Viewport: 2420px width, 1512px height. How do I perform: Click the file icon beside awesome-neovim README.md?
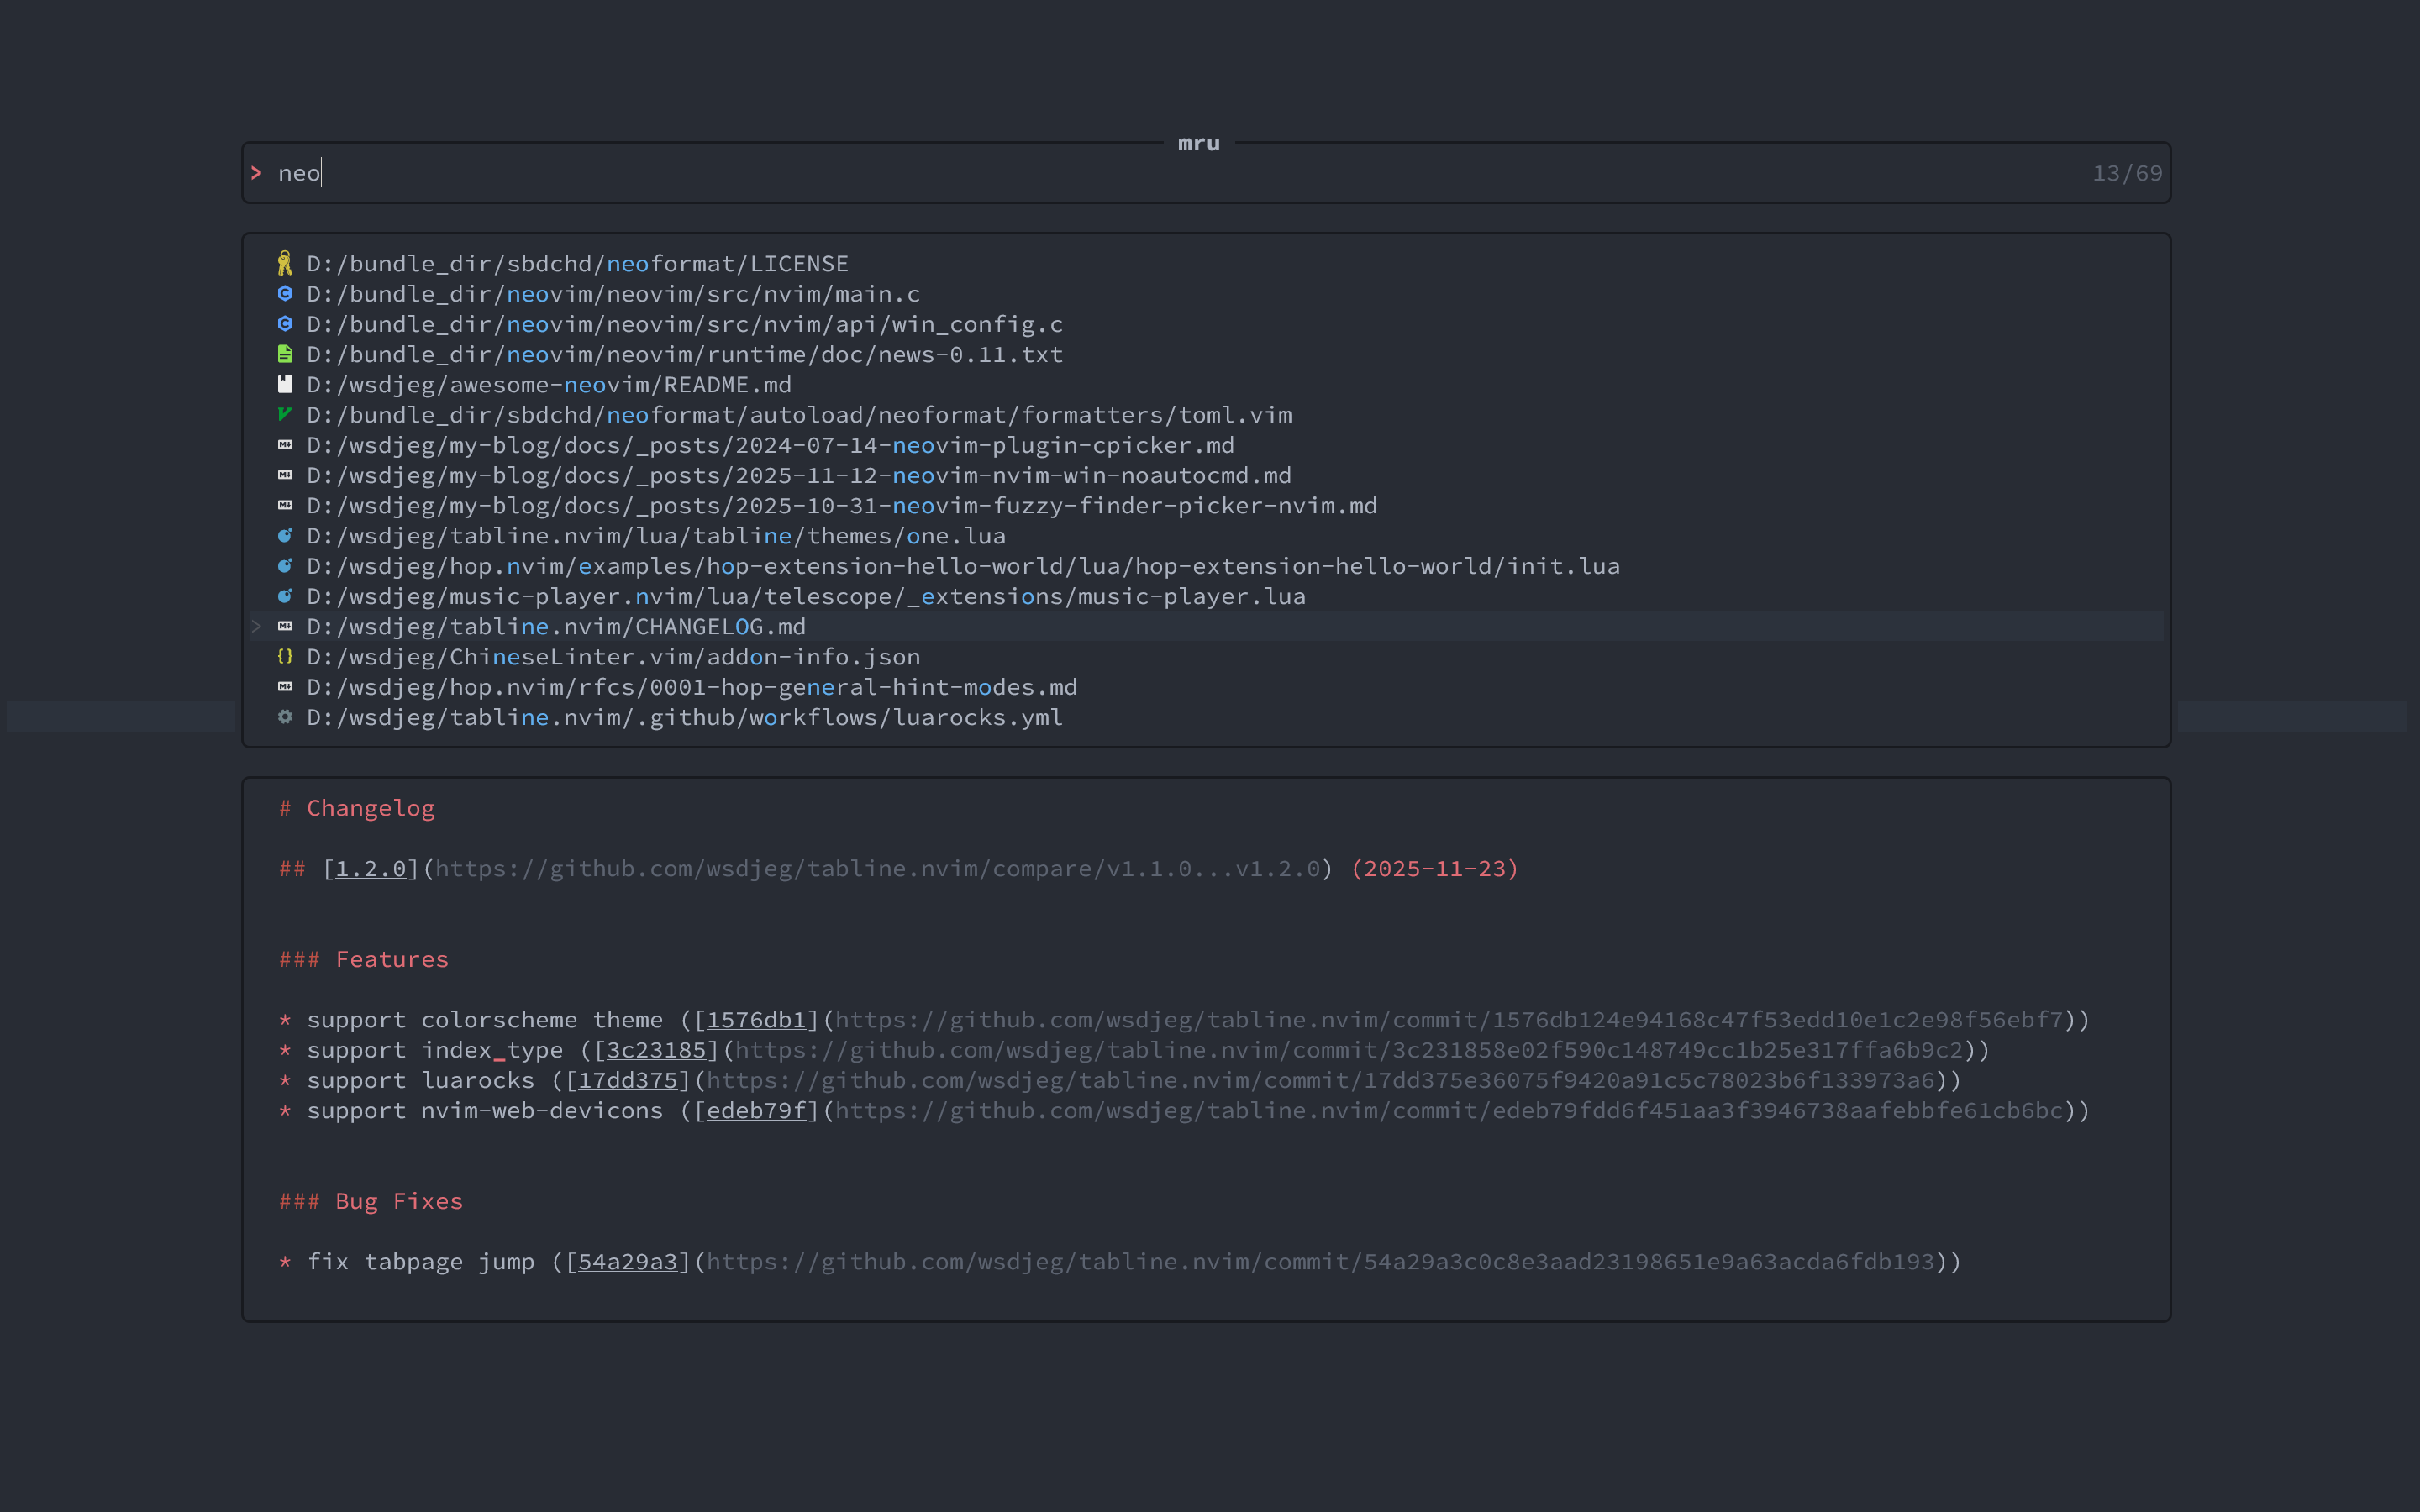click(285, 384)
